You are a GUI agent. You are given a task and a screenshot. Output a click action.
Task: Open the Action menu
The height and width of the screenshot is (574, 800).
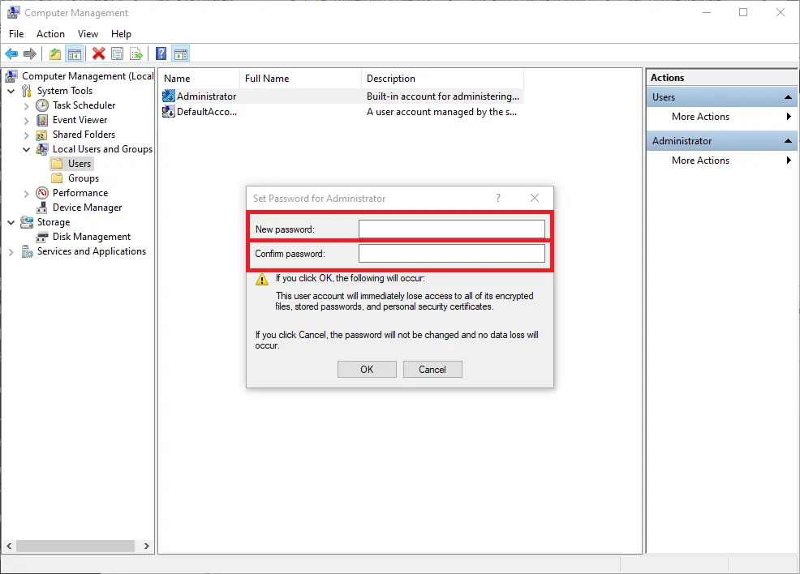[50, 33]
